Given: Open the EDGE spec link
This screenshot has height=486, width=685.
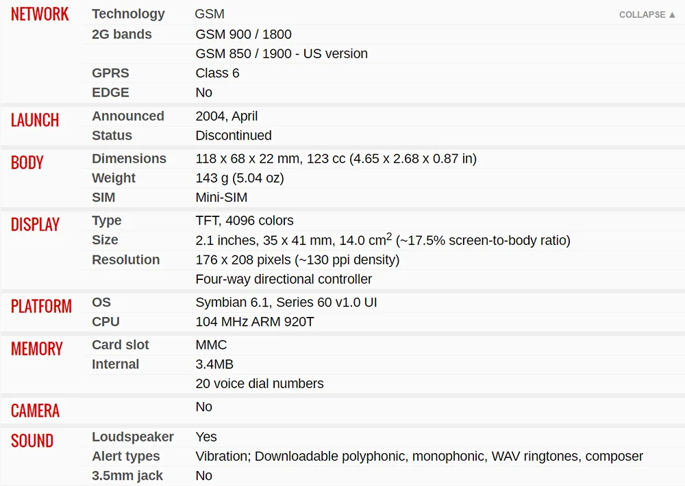Looking at the screenshot, I should point(110,92).
